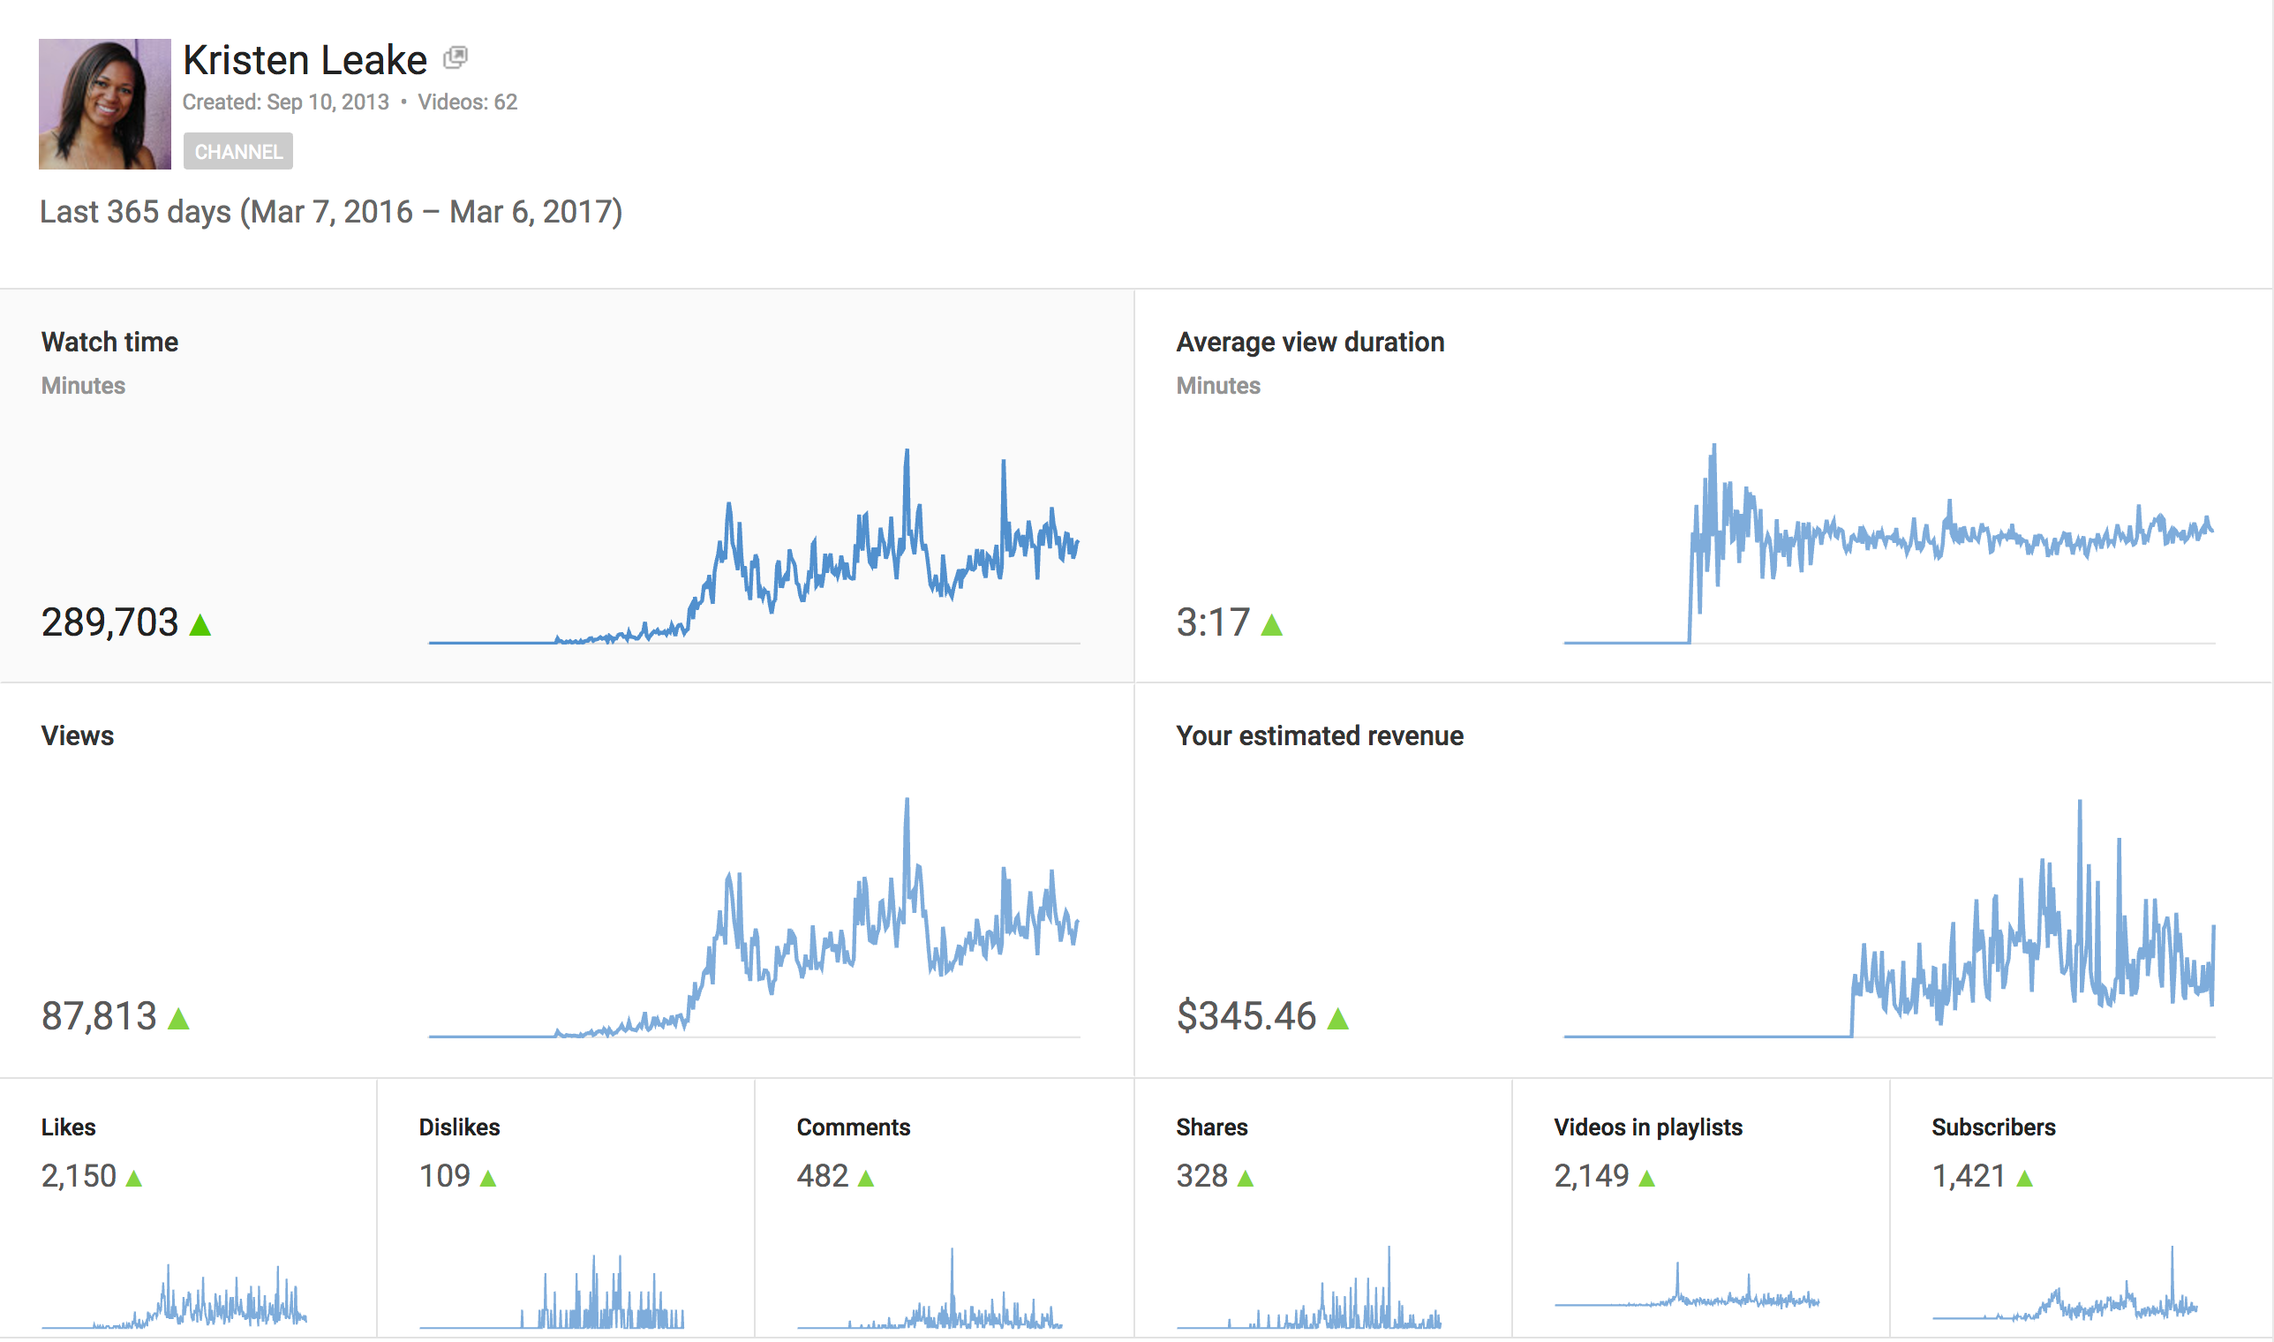The image size is (2274, 1342).
Task: Click the Videos in playlists sparkline
Action: pyautogui.click(x=1687, y=1285)
